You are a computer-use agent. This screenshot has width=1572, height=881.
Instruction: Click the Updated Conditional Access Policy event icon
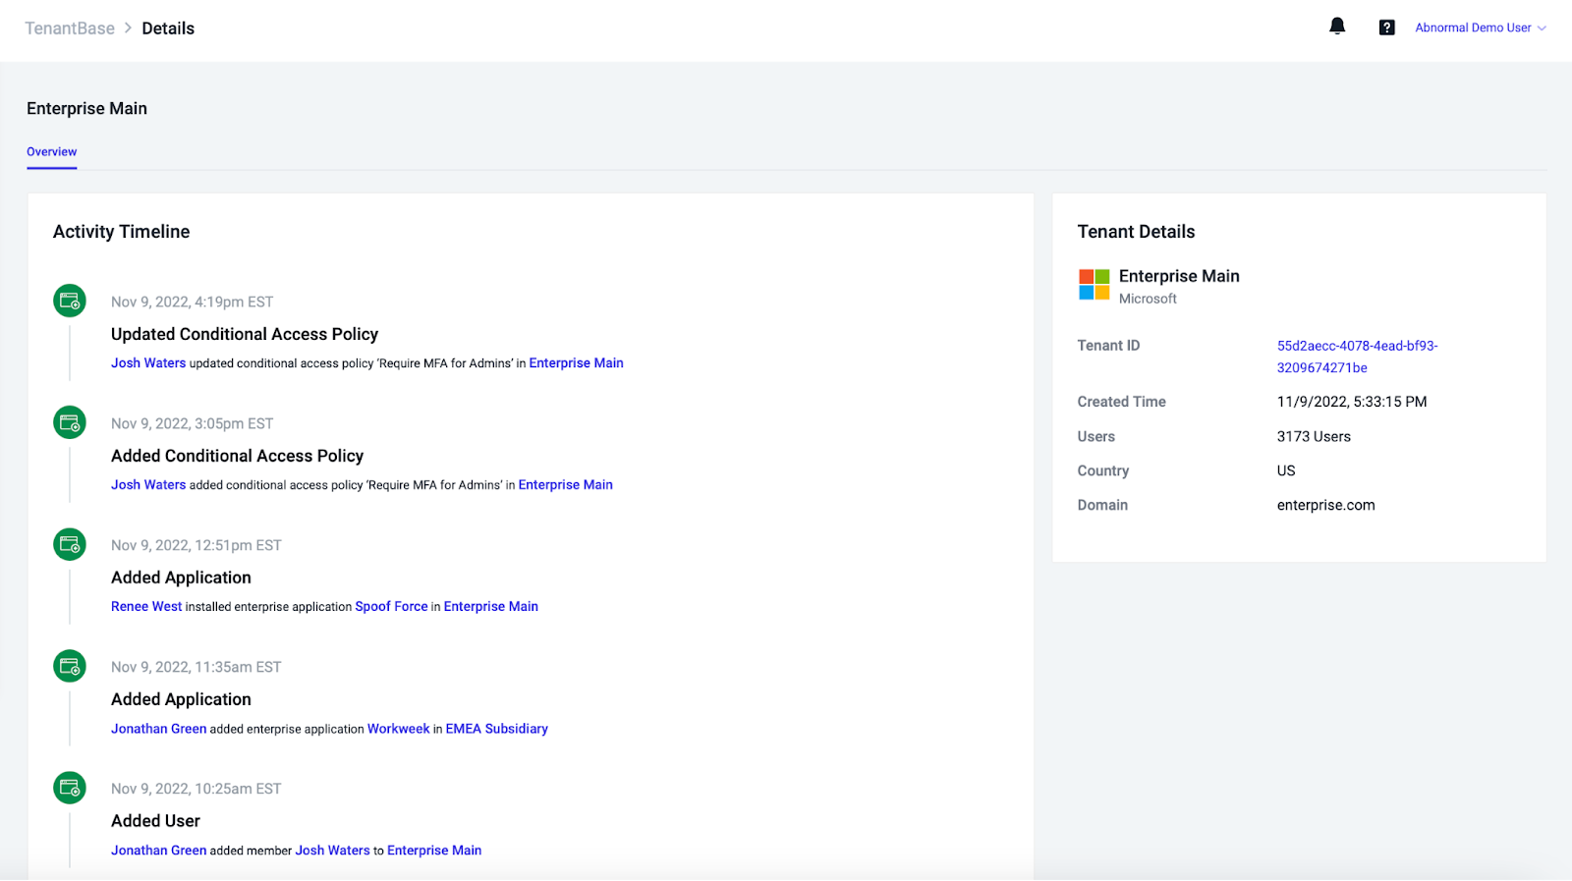click(70, 301)
